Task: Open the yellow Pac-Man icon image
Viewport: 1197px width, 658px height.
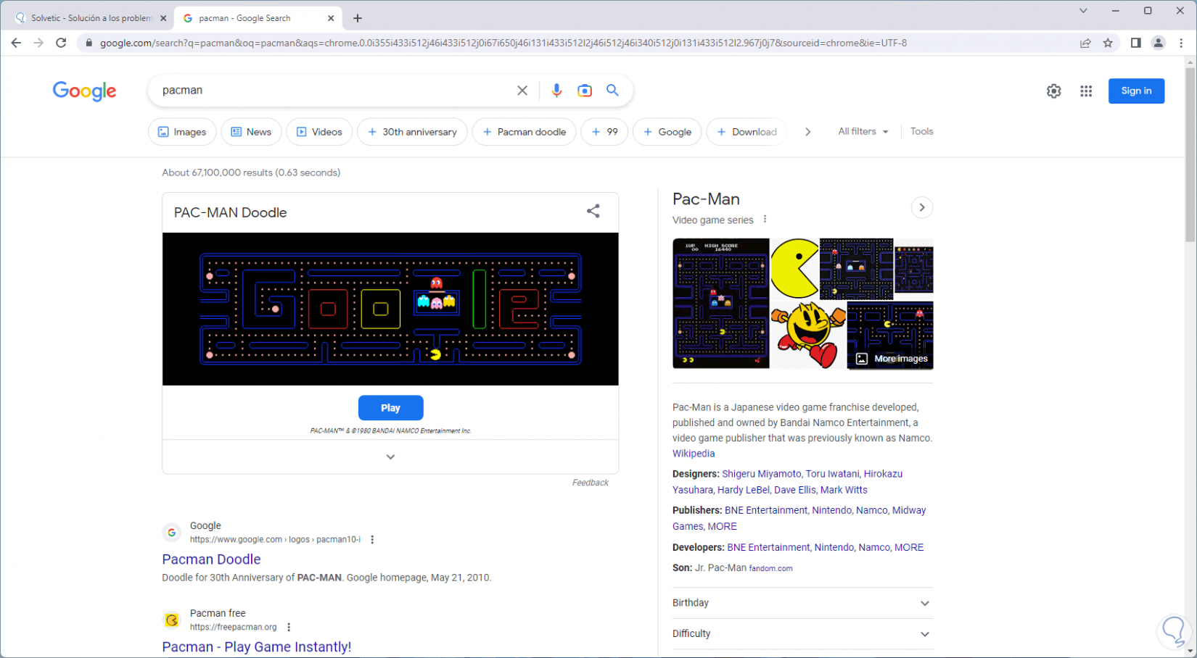Action: point(794,269)
